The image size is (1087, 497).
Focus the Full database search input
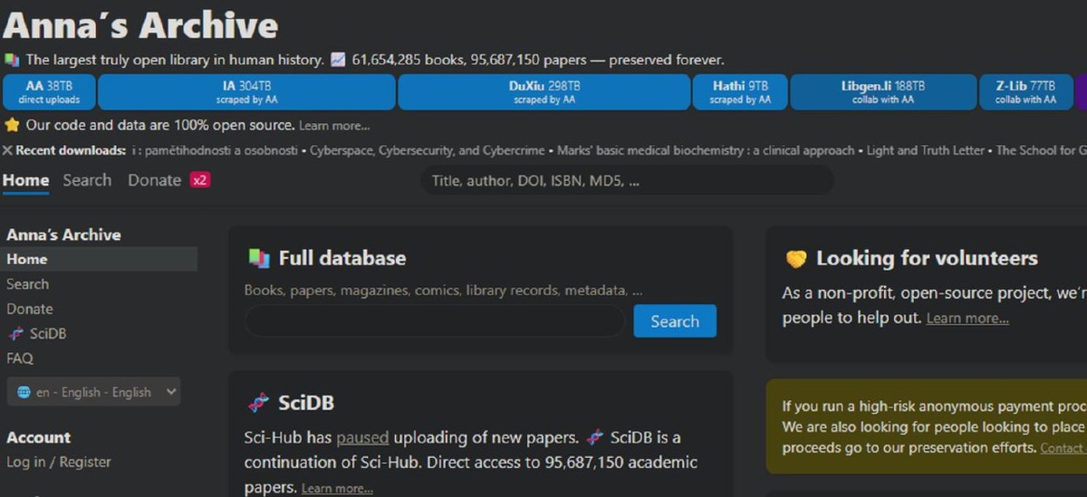pos(435,321)
